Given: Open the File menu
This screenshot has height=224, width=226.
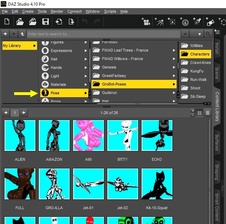Looking at the screenshot, I should (5, 11).
